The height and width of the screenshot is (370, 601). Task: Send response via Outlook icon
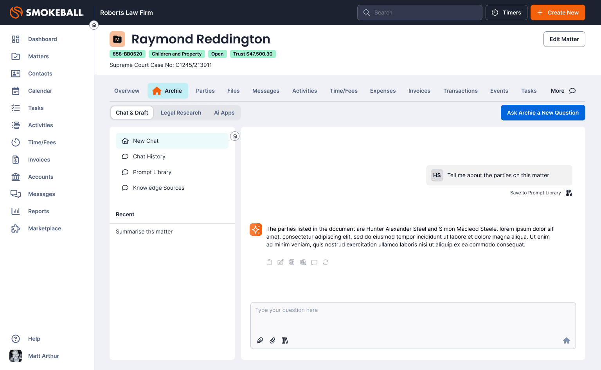[x=303, y=262]
